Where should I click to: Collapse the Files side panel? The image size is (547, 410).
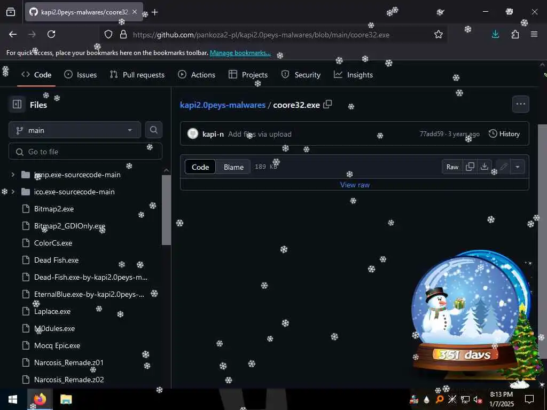[x=17, y=104]
